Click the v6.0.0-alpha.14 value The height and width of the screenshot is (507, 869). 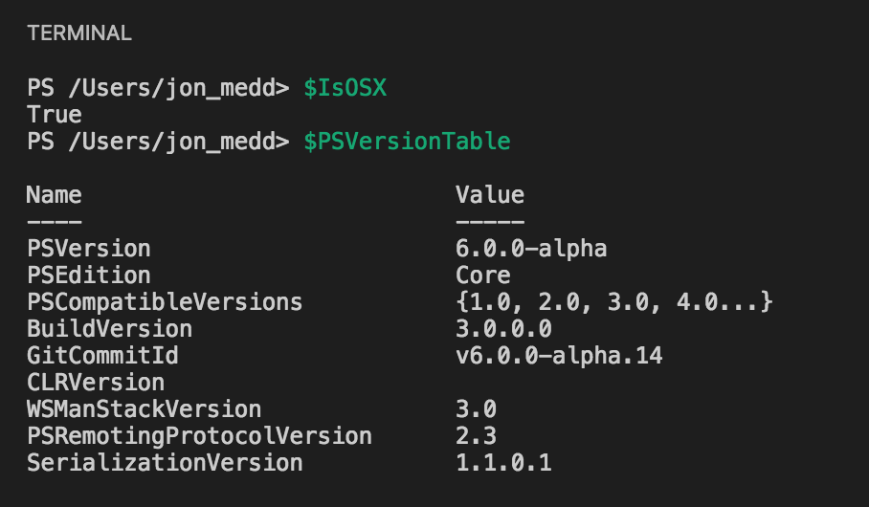pos(559,356)
